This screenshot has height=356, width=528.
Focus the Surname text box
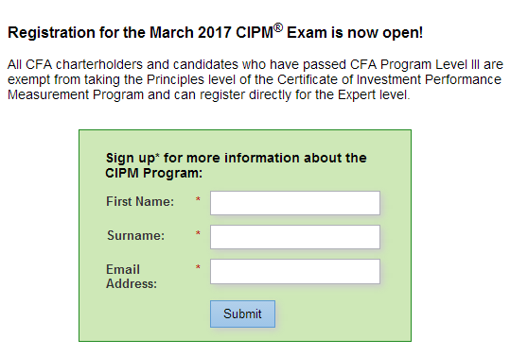click(295, 237)
